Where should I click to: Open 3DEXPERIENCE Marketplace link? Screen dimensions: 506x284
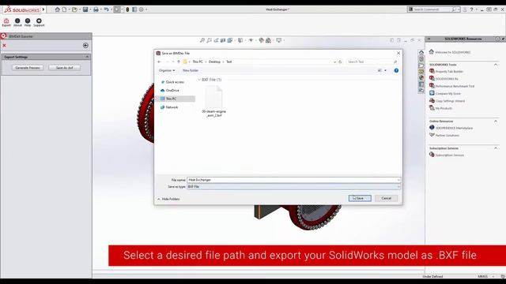[454, 128]
